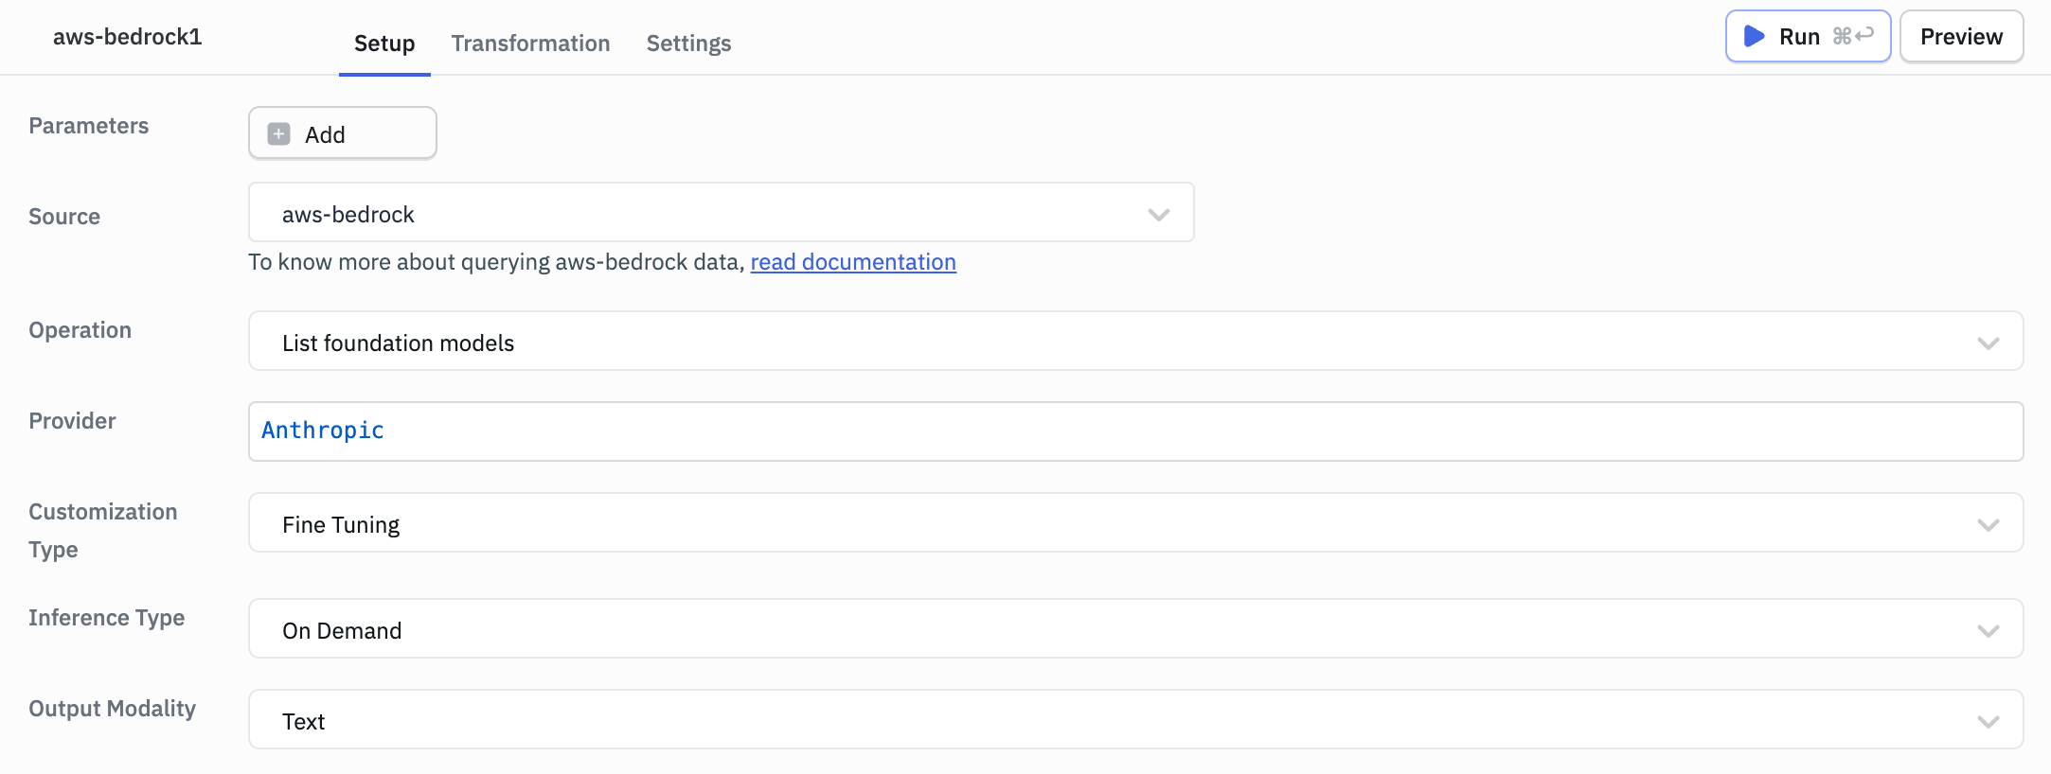Screen dimensions: 2051x774
Task: Click the chevron of the Operation field
Action: [x=1988, y=343]
